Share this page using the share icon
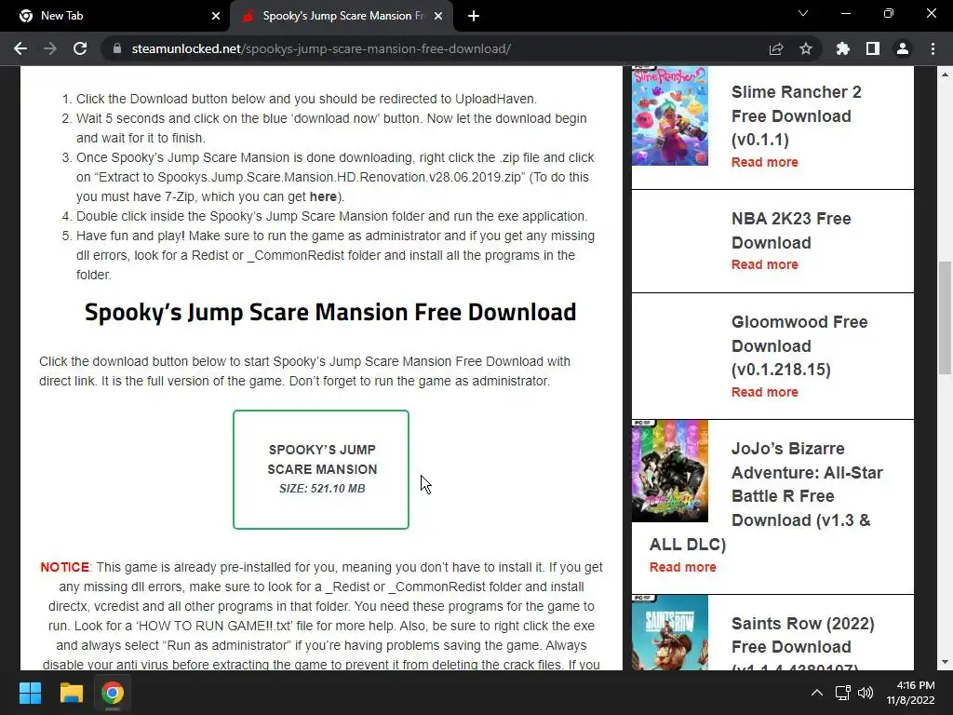This screenshot has width=953, height=715. 776,48
